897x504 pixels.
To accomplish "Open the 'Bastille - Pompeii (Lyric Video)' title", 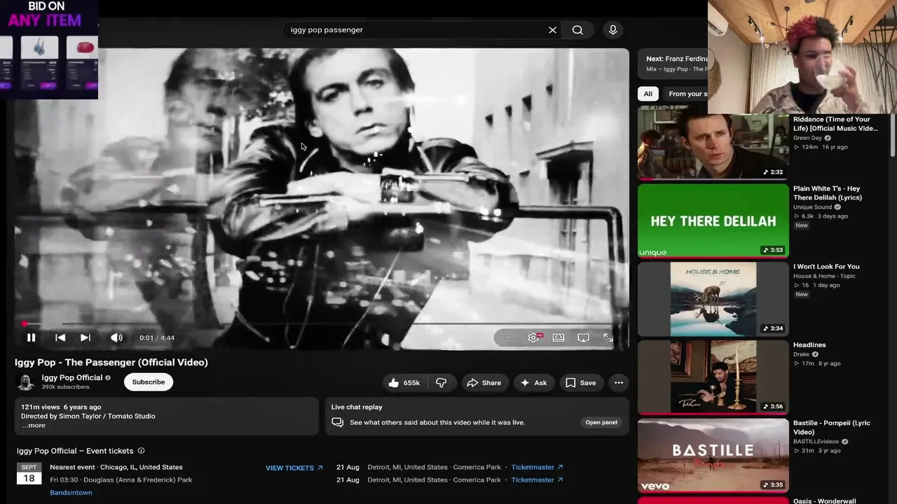I will pyautogui.click(x=832, y=428).
